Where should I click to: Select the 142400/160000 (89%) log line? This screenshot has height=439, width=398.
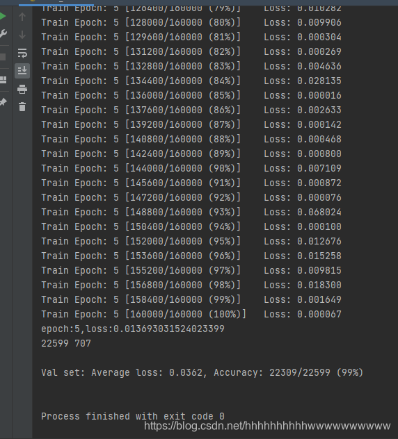tap(191, 154)
